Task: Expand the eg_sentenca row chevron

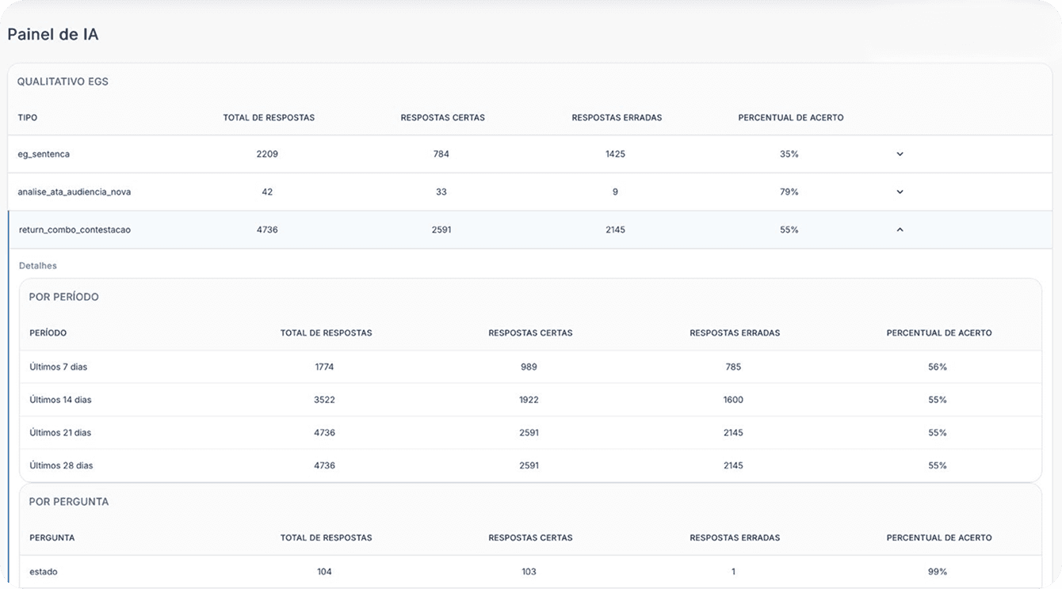Action: (x=900, y=154)
